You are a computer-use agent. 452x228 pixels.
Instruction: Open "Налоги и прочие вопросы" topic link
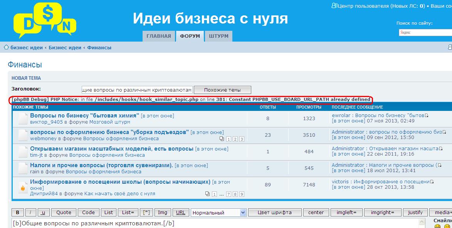click(101, 165)
